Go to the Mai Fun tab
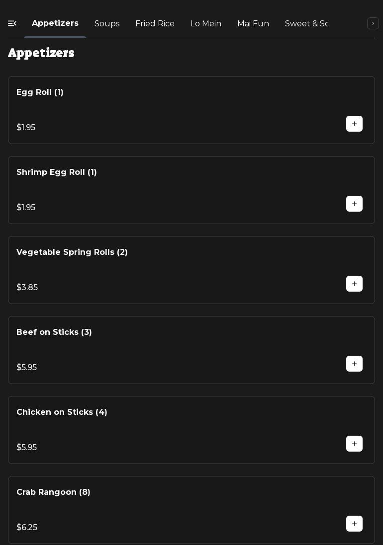 coord(253,24)
